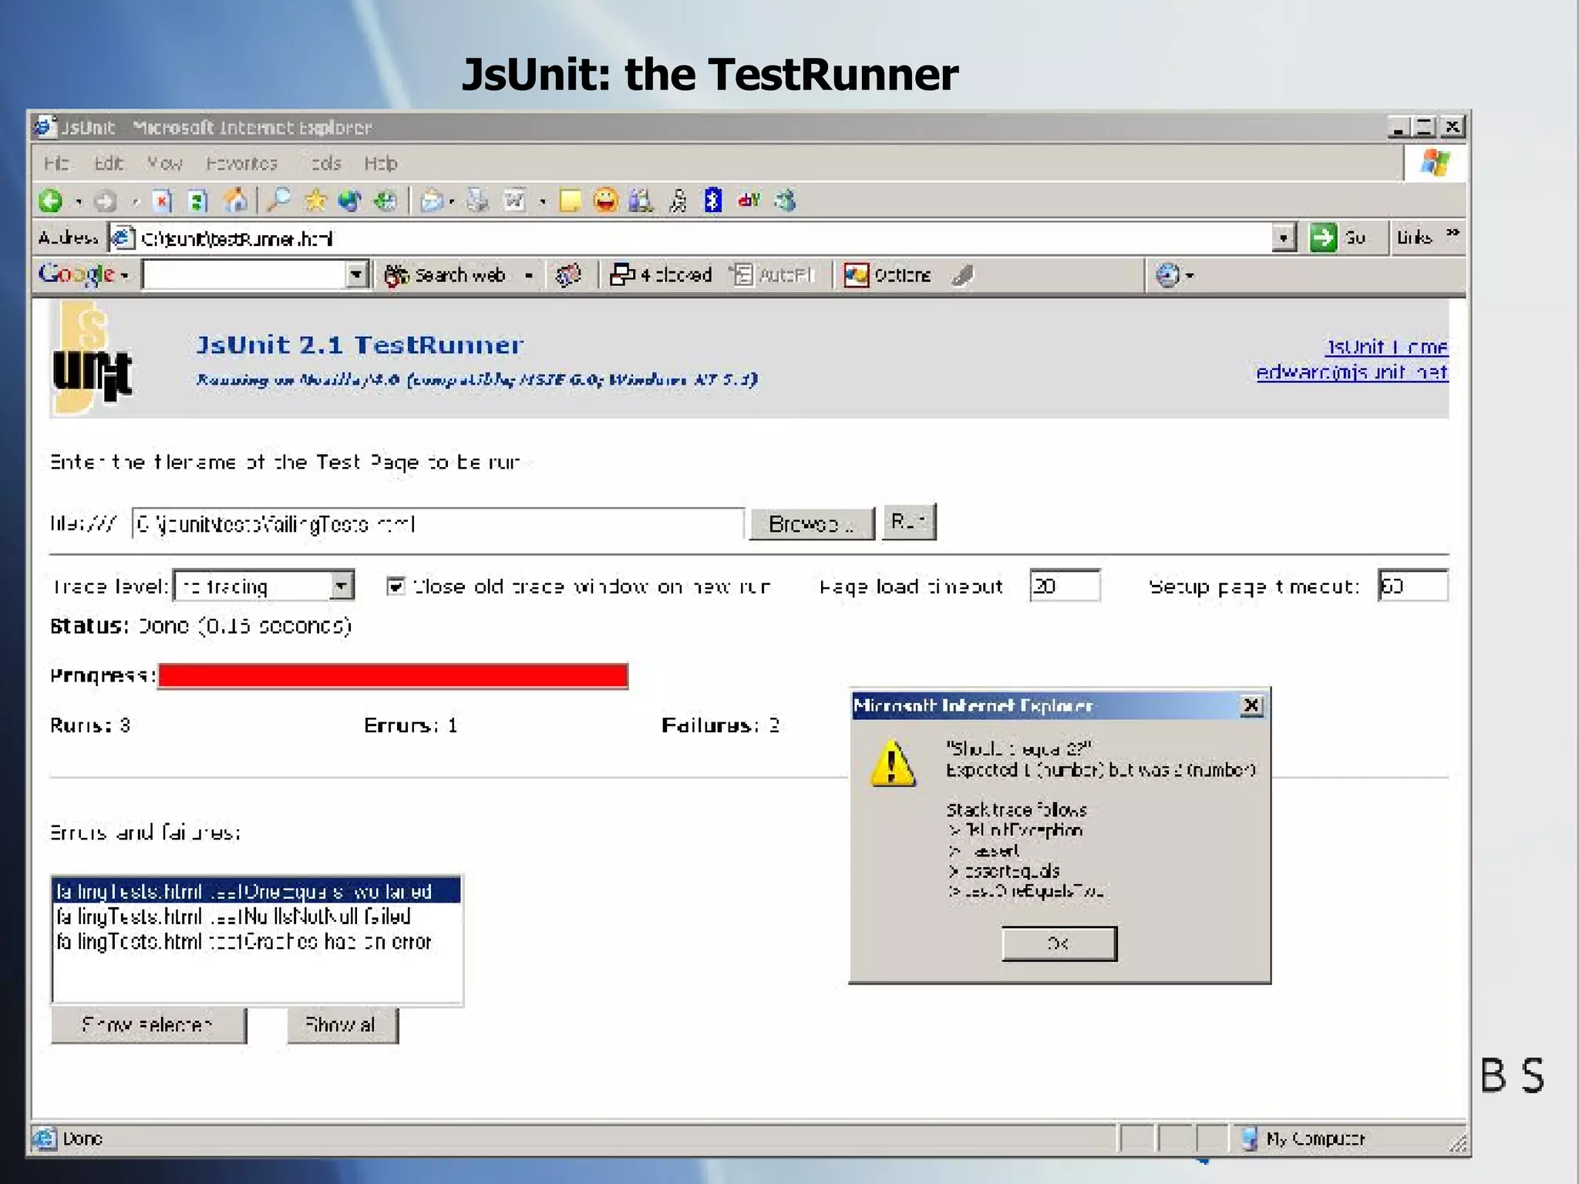1579x1184 pixels.
Task: Open the Google logo menu arrow
Action: [124, 276]
